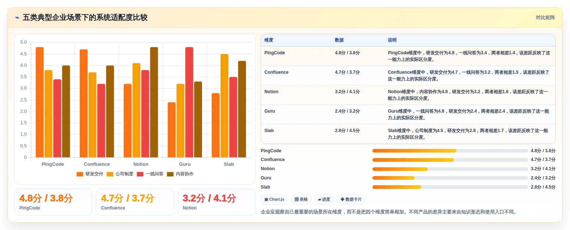
Task: Click PingCode's 研发交付 orange bar in chart
Action: click(x=40, y=102)
